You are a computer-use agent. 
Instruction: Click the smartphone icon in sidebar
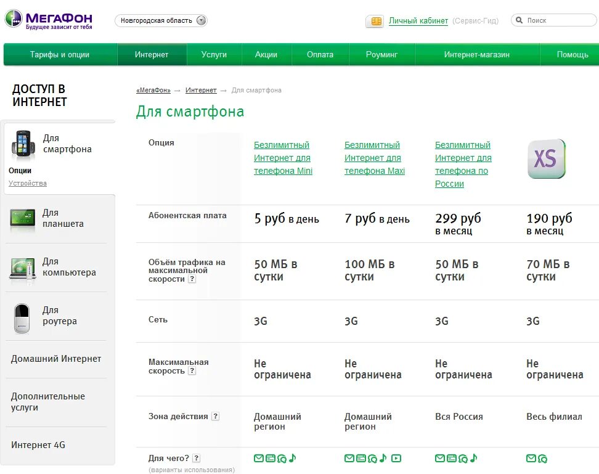point(23,144)
